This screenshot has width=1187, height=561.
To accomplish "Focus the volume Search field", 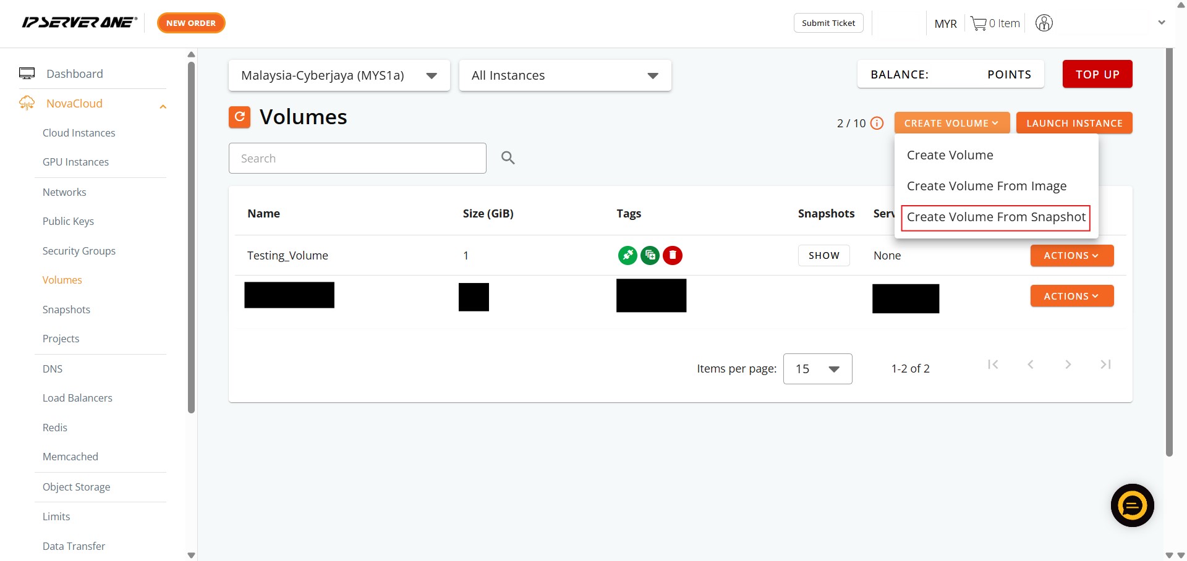I will tap(357, 158).
